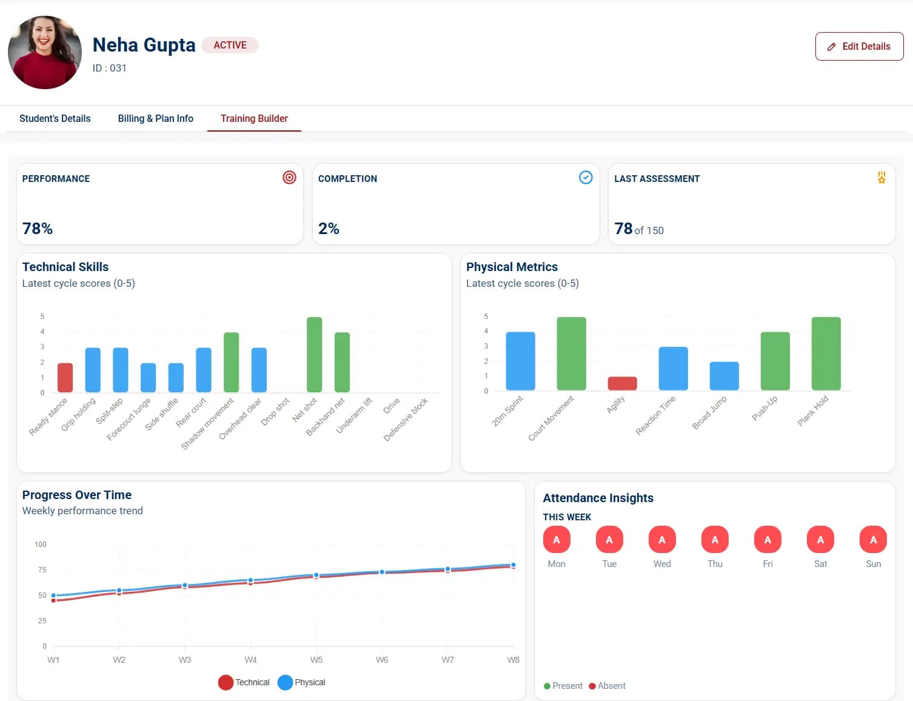This screenshot has width=913, height=701.
Task: Click the Attendance Insights heading
Action: pos(598,498)
